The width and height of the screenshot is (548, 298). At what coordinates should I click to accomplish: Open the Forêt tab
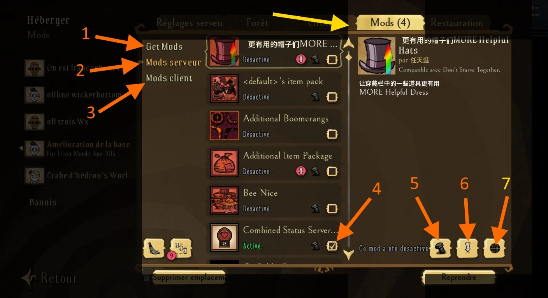pos(257,23)
